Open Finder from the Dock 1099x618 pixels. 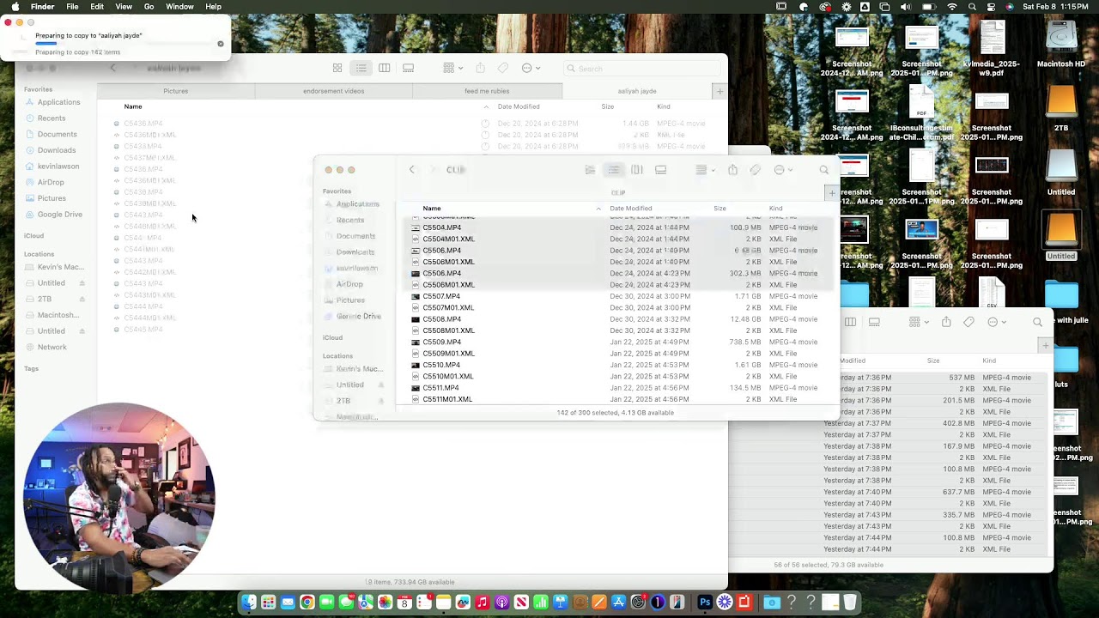click(x=248, y=603)
